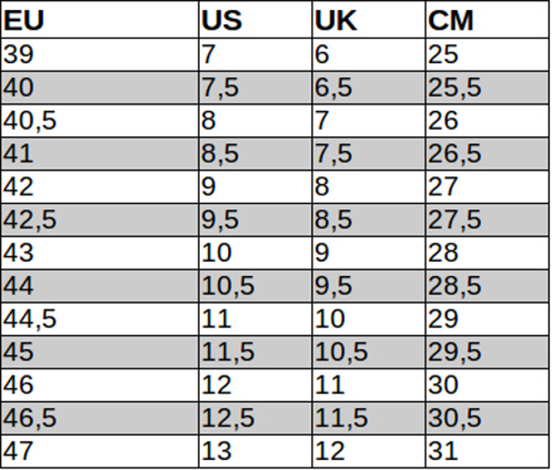Click the EU size 46,5 cell
The height and width of the screenshot is (470, 554).
click(x=100, y=419)
